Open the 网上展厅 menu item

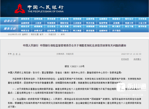[x=116, y=27]
